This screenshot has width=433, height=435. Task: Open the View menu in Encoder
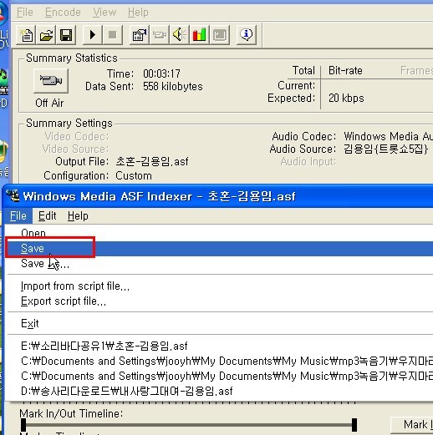point(104,13)
